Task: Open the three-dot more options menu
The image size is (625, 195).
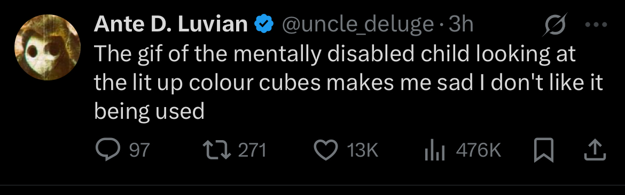Action: click(x=596, y=25)
